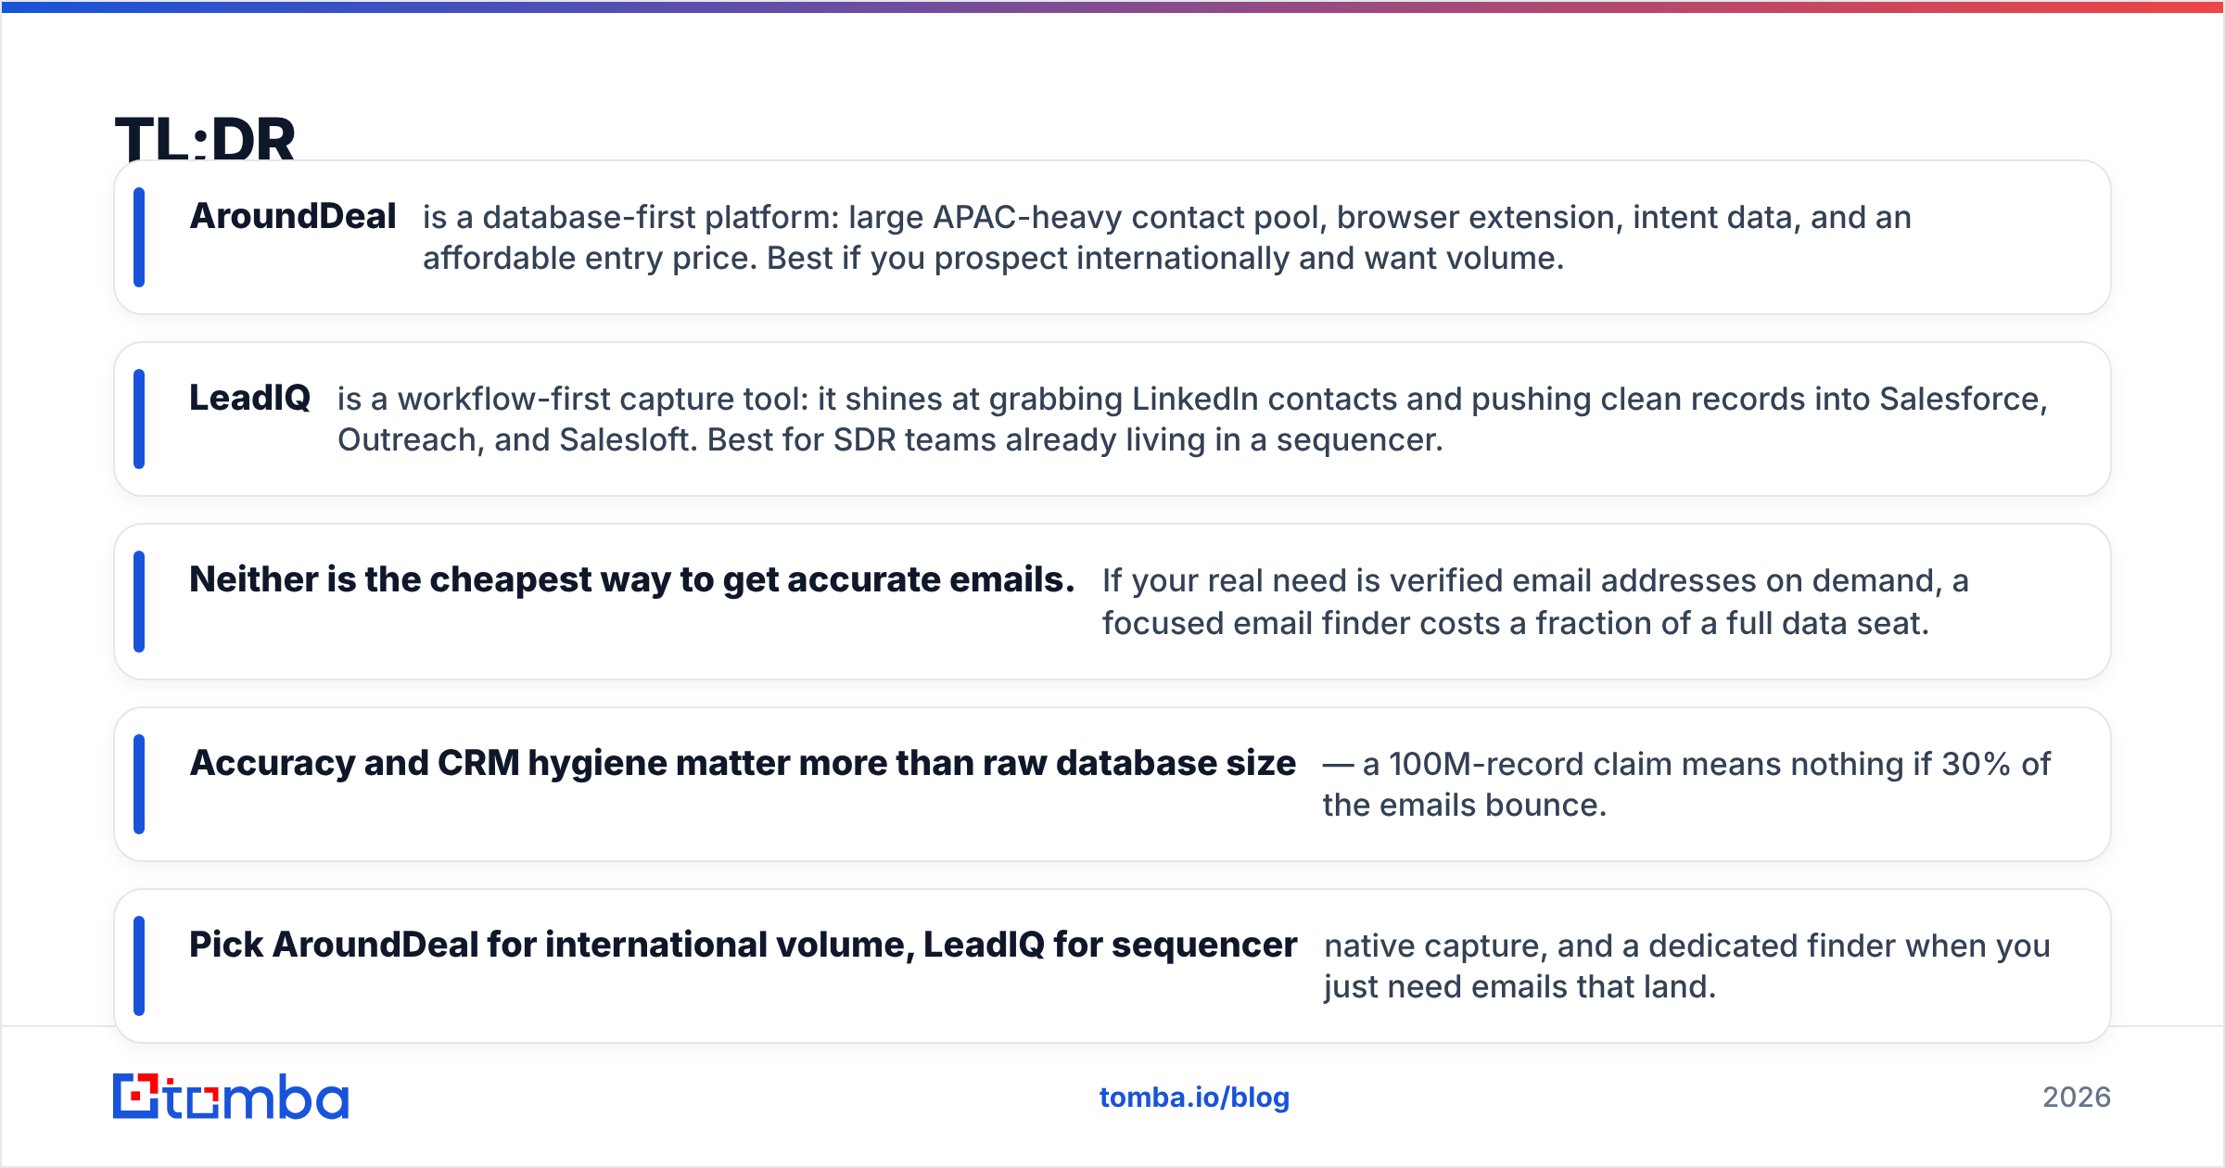The image size is (2225, 1168).
Task: Select 'Accuracy and CRM hygiene' heading
Action: [x=743, y=763]
